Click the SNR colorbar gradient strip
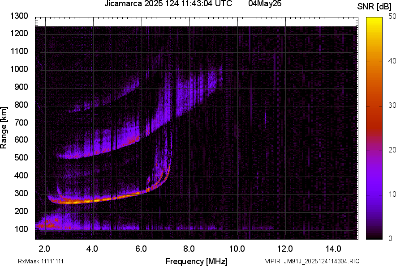This screenshot has width=396, height=266. (x=374, y=128)
